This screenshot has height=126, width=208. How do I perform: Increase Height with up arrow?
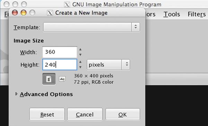point(80,62)
